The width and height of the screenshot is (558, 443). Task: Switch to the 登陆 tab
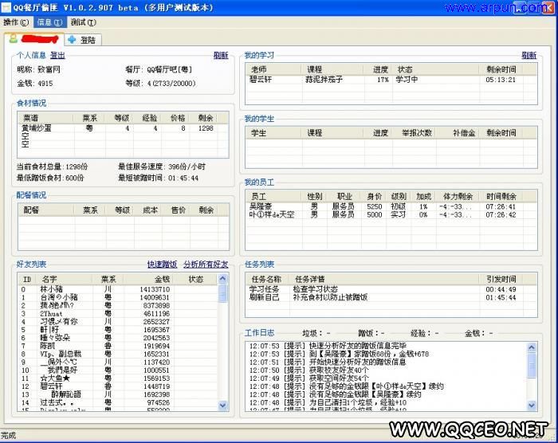point(83,40)
